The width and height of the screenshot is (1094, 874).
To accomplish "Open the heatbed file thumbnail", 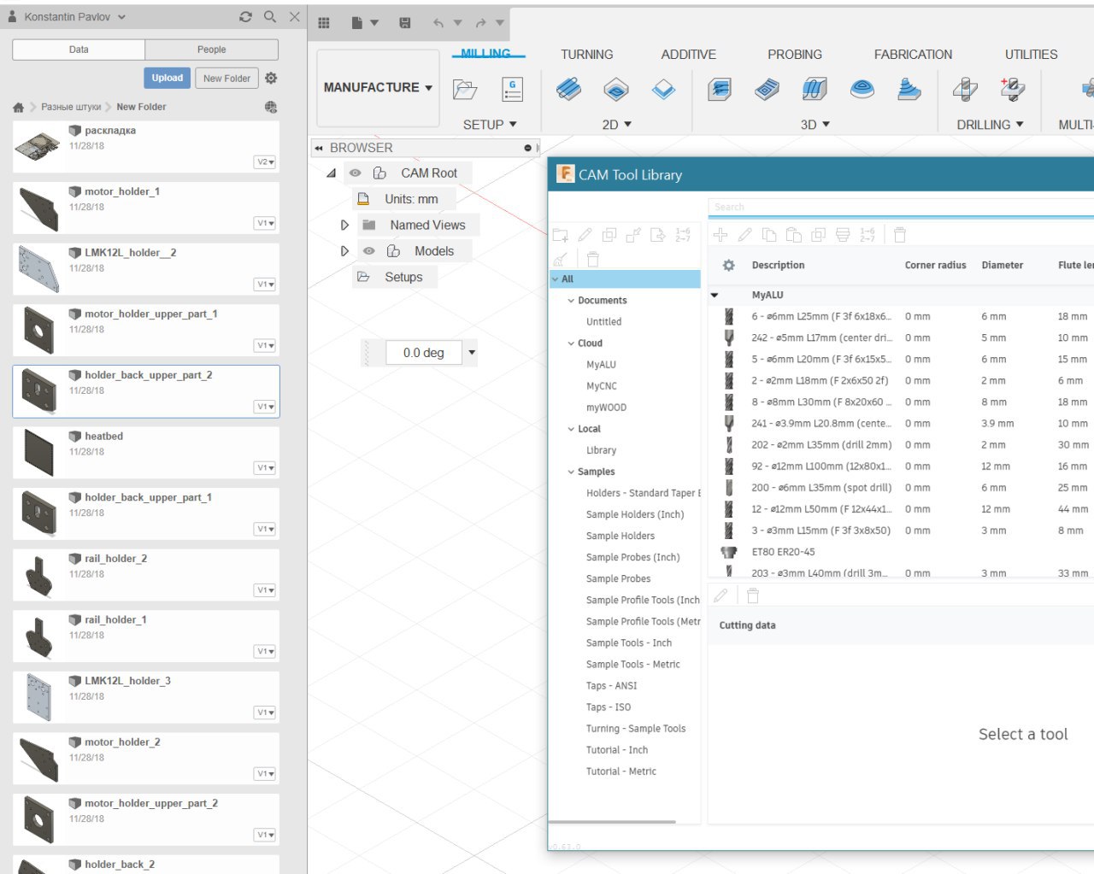I will click(38, 451).
